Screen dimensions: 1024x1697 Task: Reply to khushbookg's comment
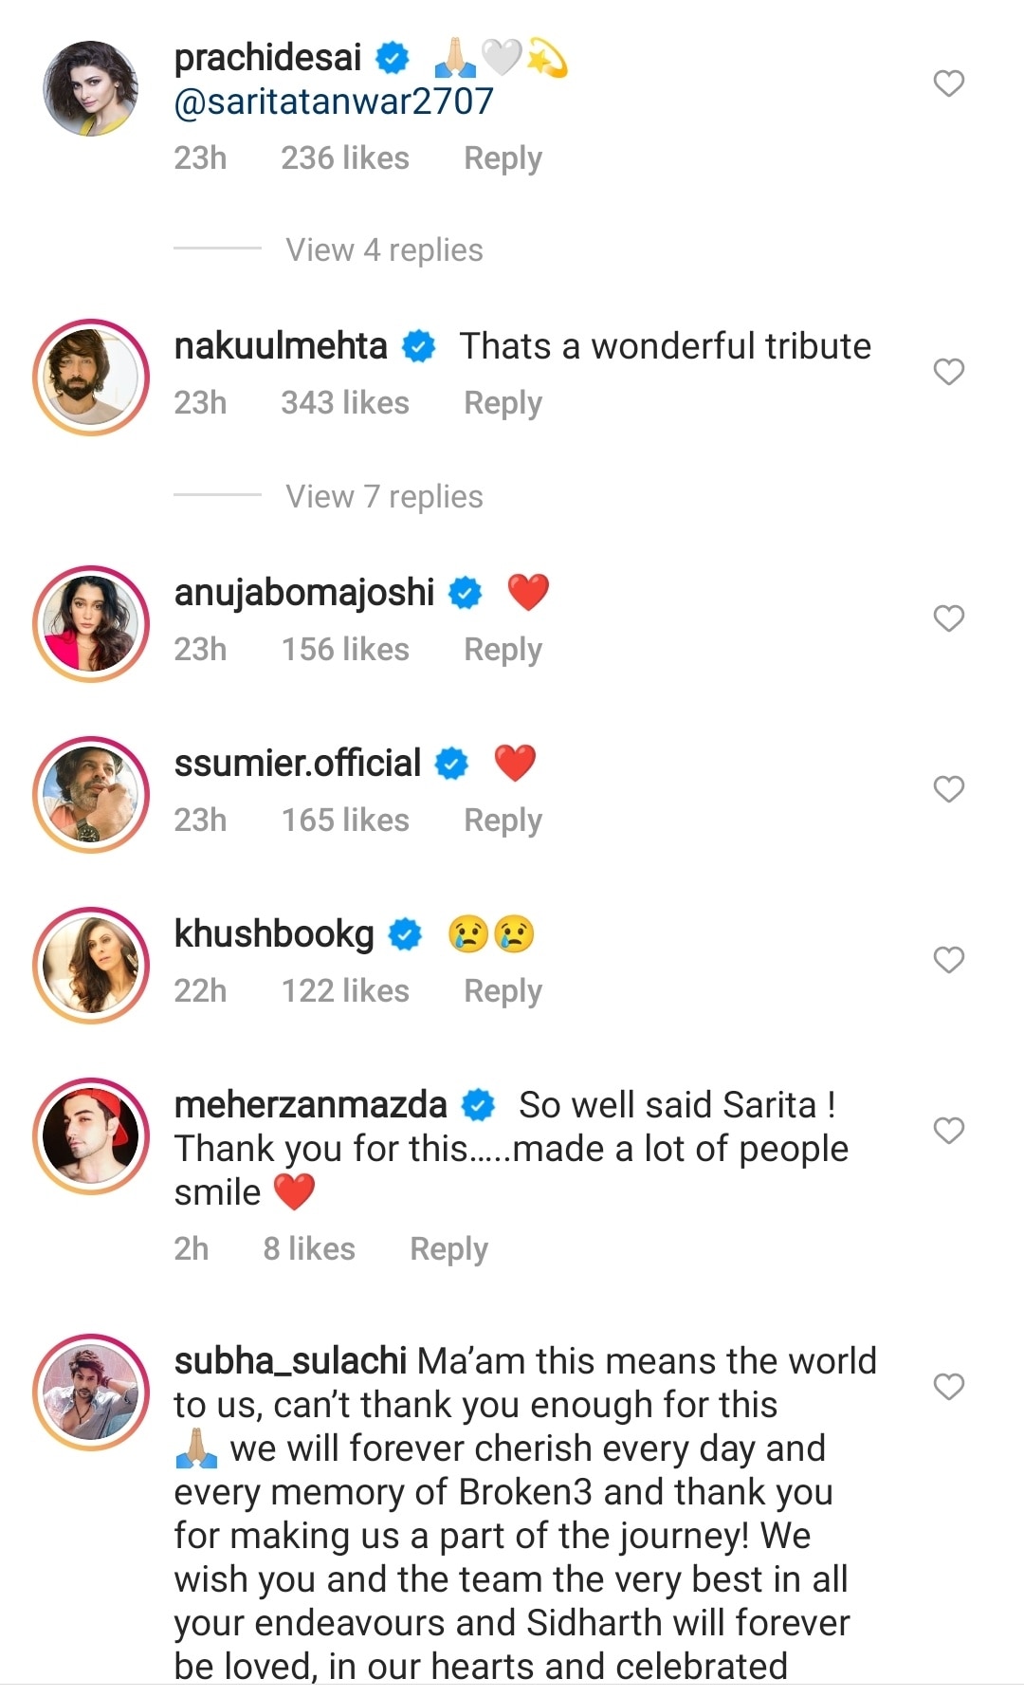(503, 991)
